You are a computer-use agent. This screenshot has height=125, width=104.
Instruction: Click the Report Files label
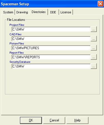[x=17, y=53]
